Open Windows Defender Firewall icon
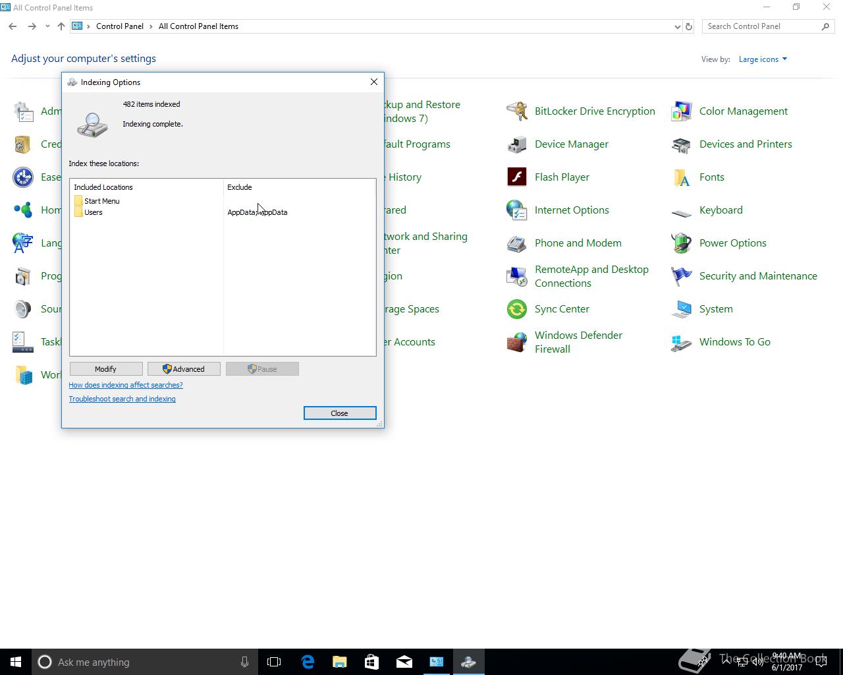This screenshot has width=843, height=675. click(517, 342)
